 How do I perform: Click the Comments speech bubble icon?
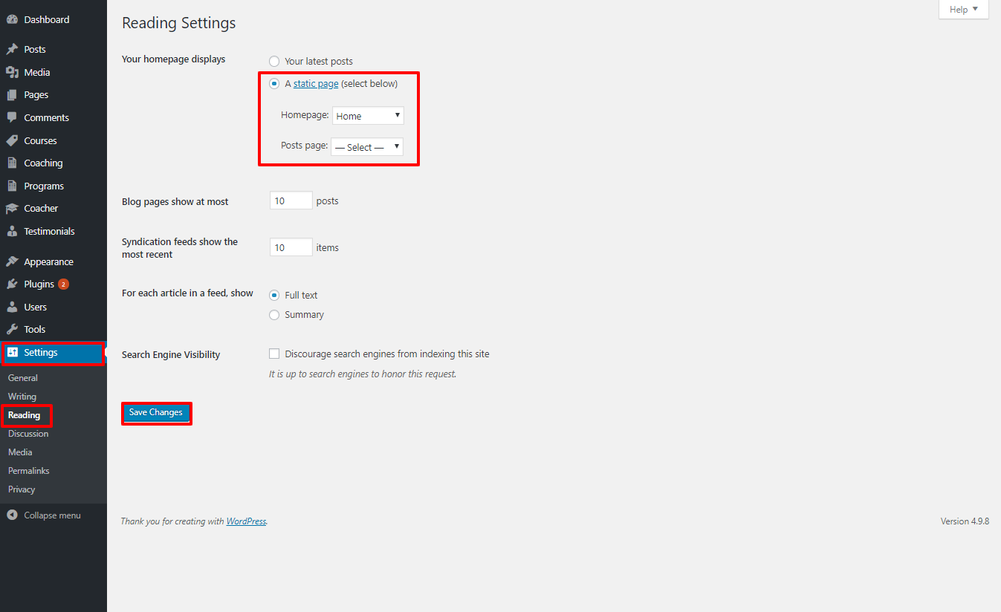point(12,117)
